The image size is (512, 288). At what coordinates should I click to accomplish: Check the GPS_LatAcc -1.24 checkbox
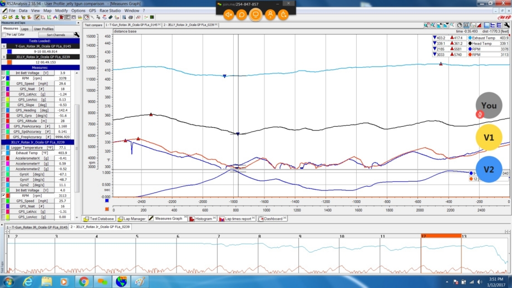point(3,95)
